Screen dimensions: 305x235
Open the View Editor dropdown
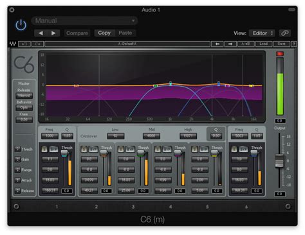click(262, 33)
